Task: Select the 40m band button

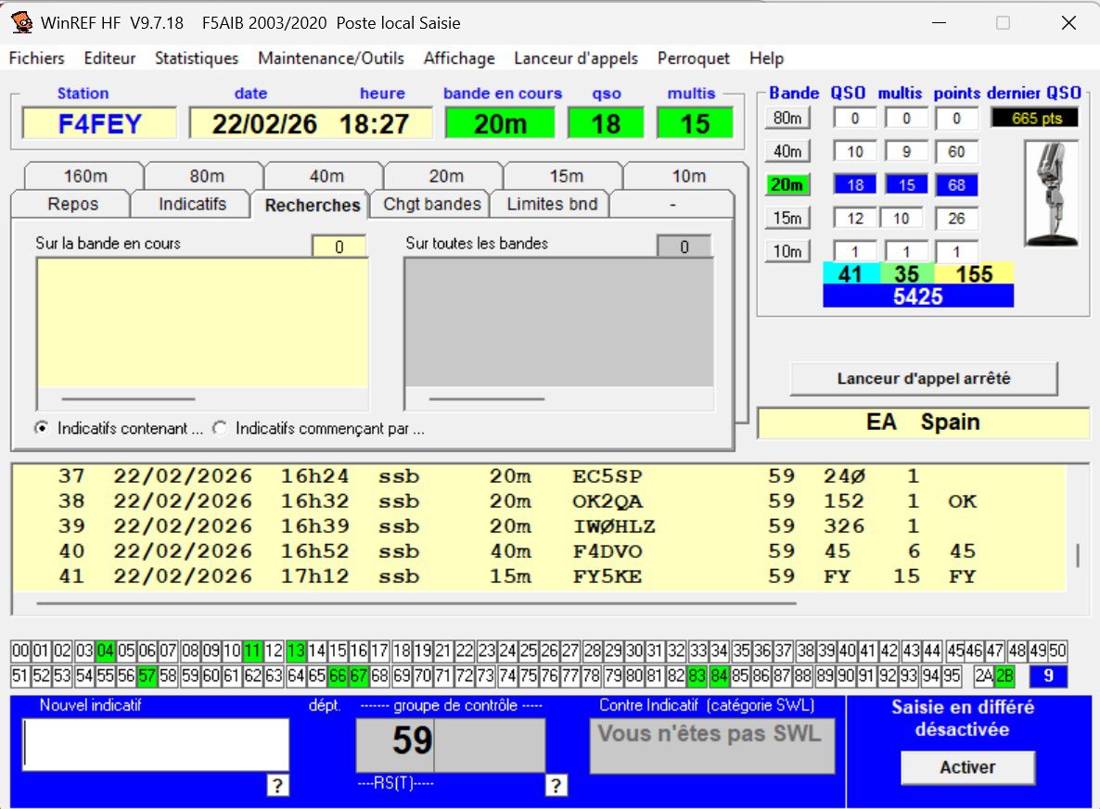Action: 787,151
